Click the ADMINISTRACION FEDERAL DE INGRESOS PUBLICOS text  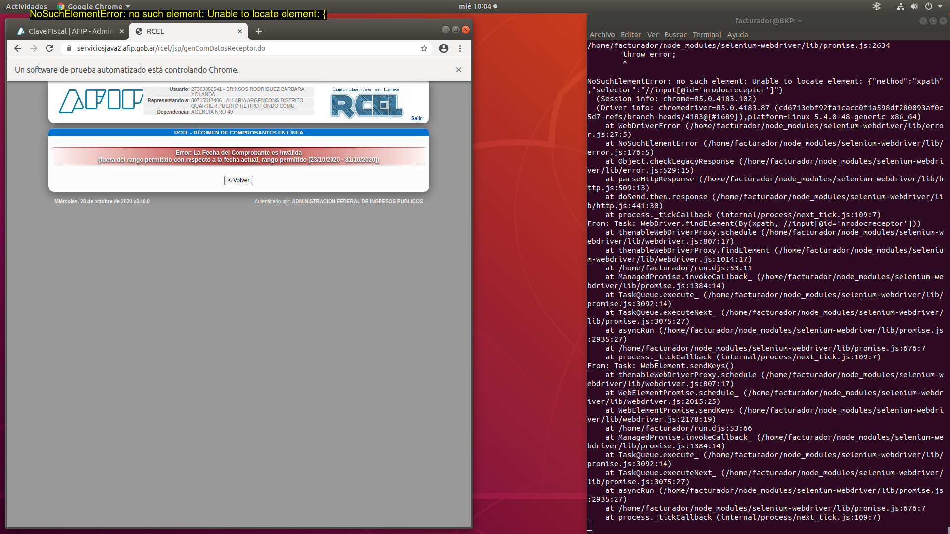point(357,202)
